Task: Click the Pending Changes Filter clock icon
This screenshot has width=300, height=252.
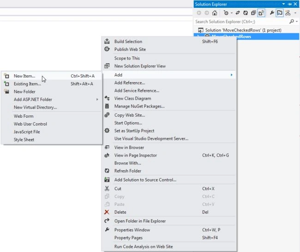Action: pos(226,13)
